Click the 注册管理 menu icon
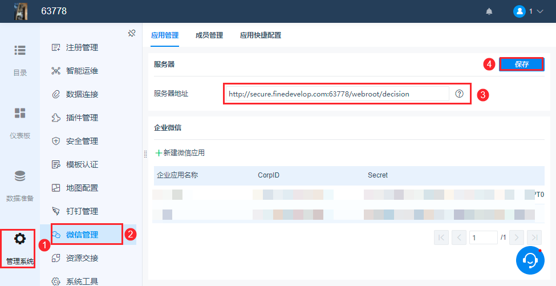556x286 pixels. (56, 47)
